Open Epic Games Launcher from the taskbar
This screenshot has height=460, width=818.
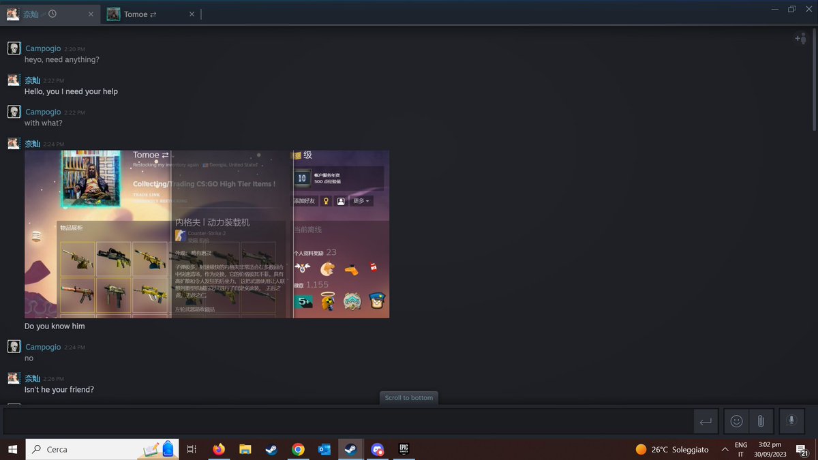(404, 449)
